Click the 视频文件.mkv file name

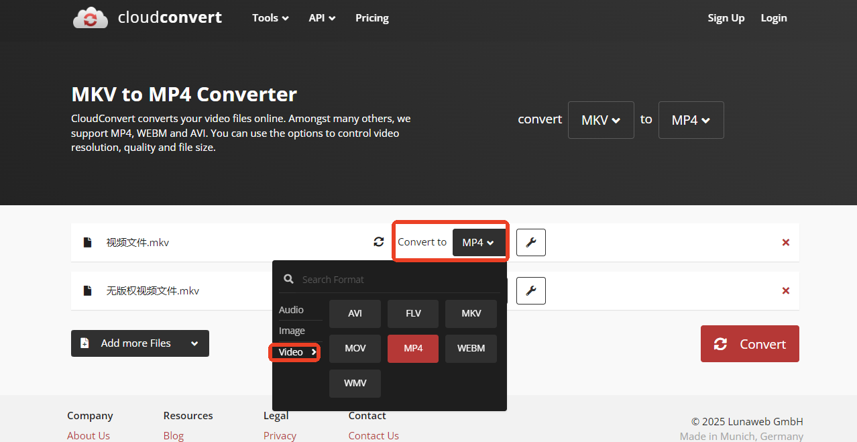pyautogui.click(x=137, y=242)
